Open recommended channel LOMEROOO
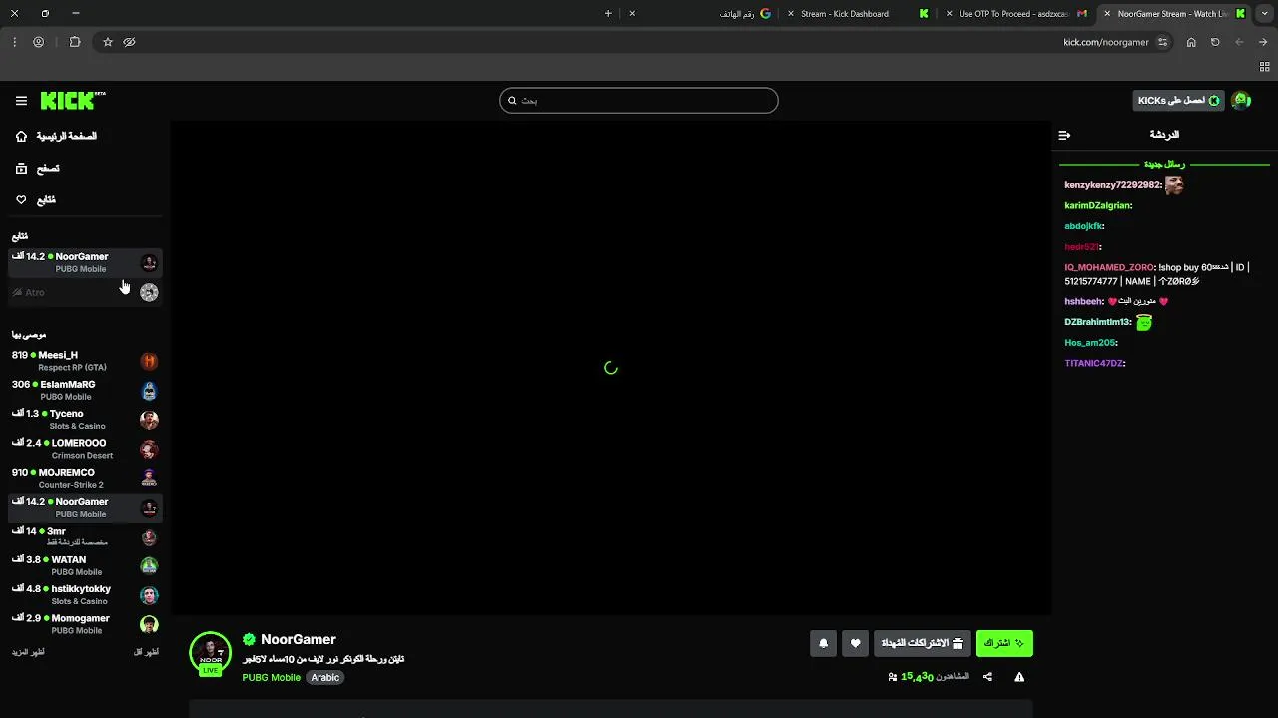1278x718 pixels. click(85, 449)
